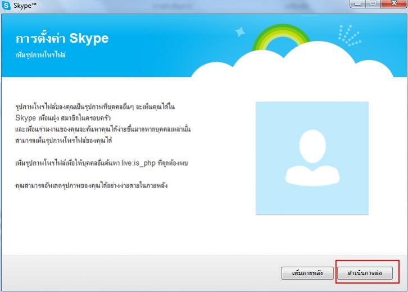Click the line สามารถเห็นรูปภาพโพรไฟล์ของคุณได้
408x292 pixels.
64,141
